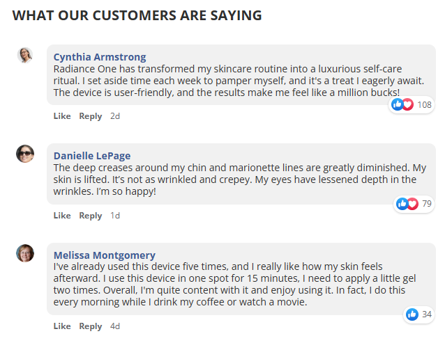Reply to Danielle LePage's comment
Viewport: 445px width, 359px height.
click(91, 216)
